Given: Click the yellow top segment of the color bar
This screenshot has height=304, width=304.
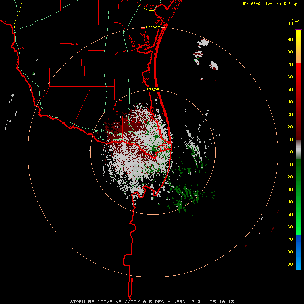Looking at the screenshot, I should coord(298,47).
